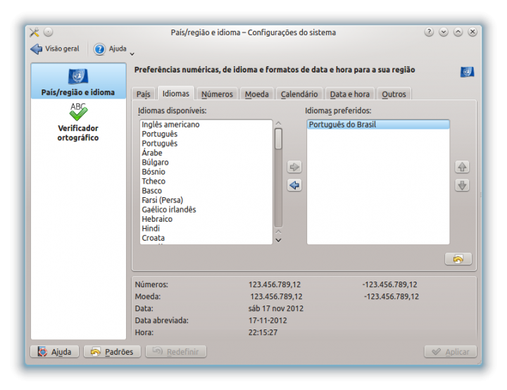Click the Redefinir button
Viewport: 507px width, 390px height.
tap(176, 351)
